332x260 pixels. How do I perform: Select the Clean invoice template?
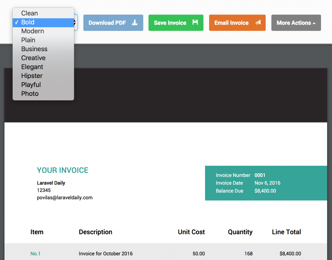coord(30,13)
